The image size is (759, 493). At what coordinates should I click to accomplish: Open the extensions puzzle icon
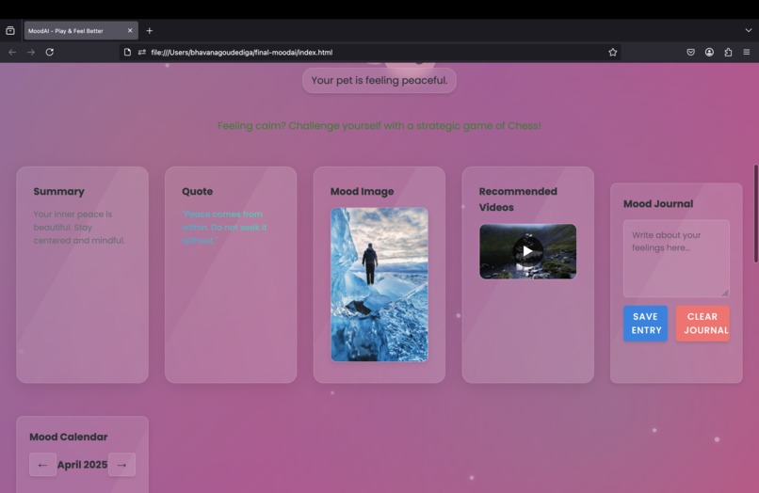pos(728,53)
